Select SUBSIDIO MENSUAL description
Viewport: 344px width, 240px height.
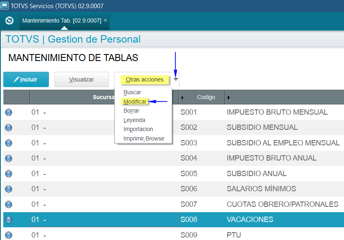click(x=262, y=127)
